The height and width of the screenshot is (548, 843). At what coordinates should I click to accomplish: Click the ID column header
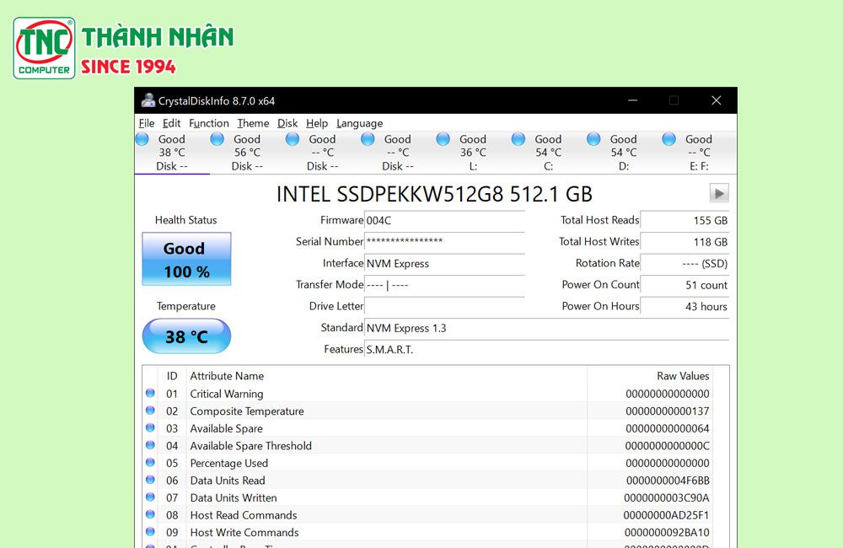pyautogui.click(x=172, y=376)
